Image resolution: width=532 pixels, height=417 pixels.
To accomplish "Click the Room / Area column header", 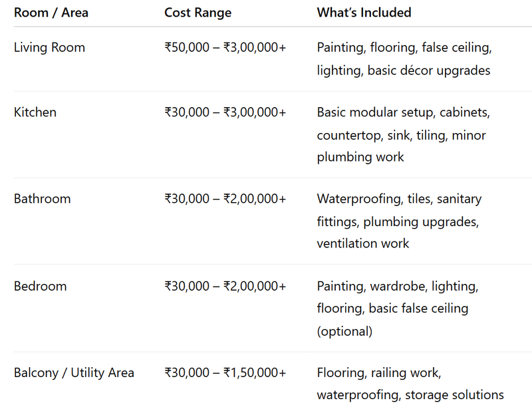I will (51, 13).
